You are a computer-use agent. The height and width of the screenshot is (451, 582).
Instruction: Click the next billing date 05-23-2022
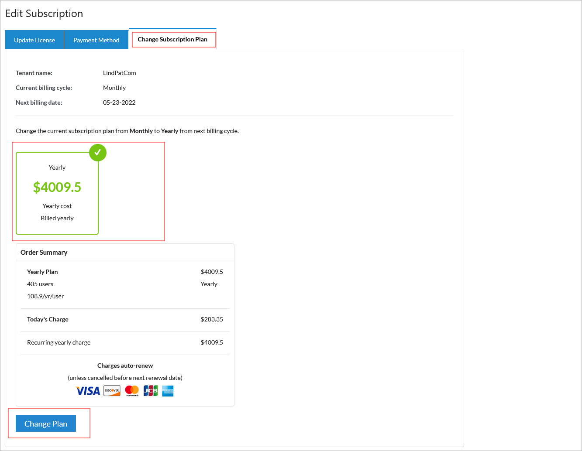(x=119, y=102)
